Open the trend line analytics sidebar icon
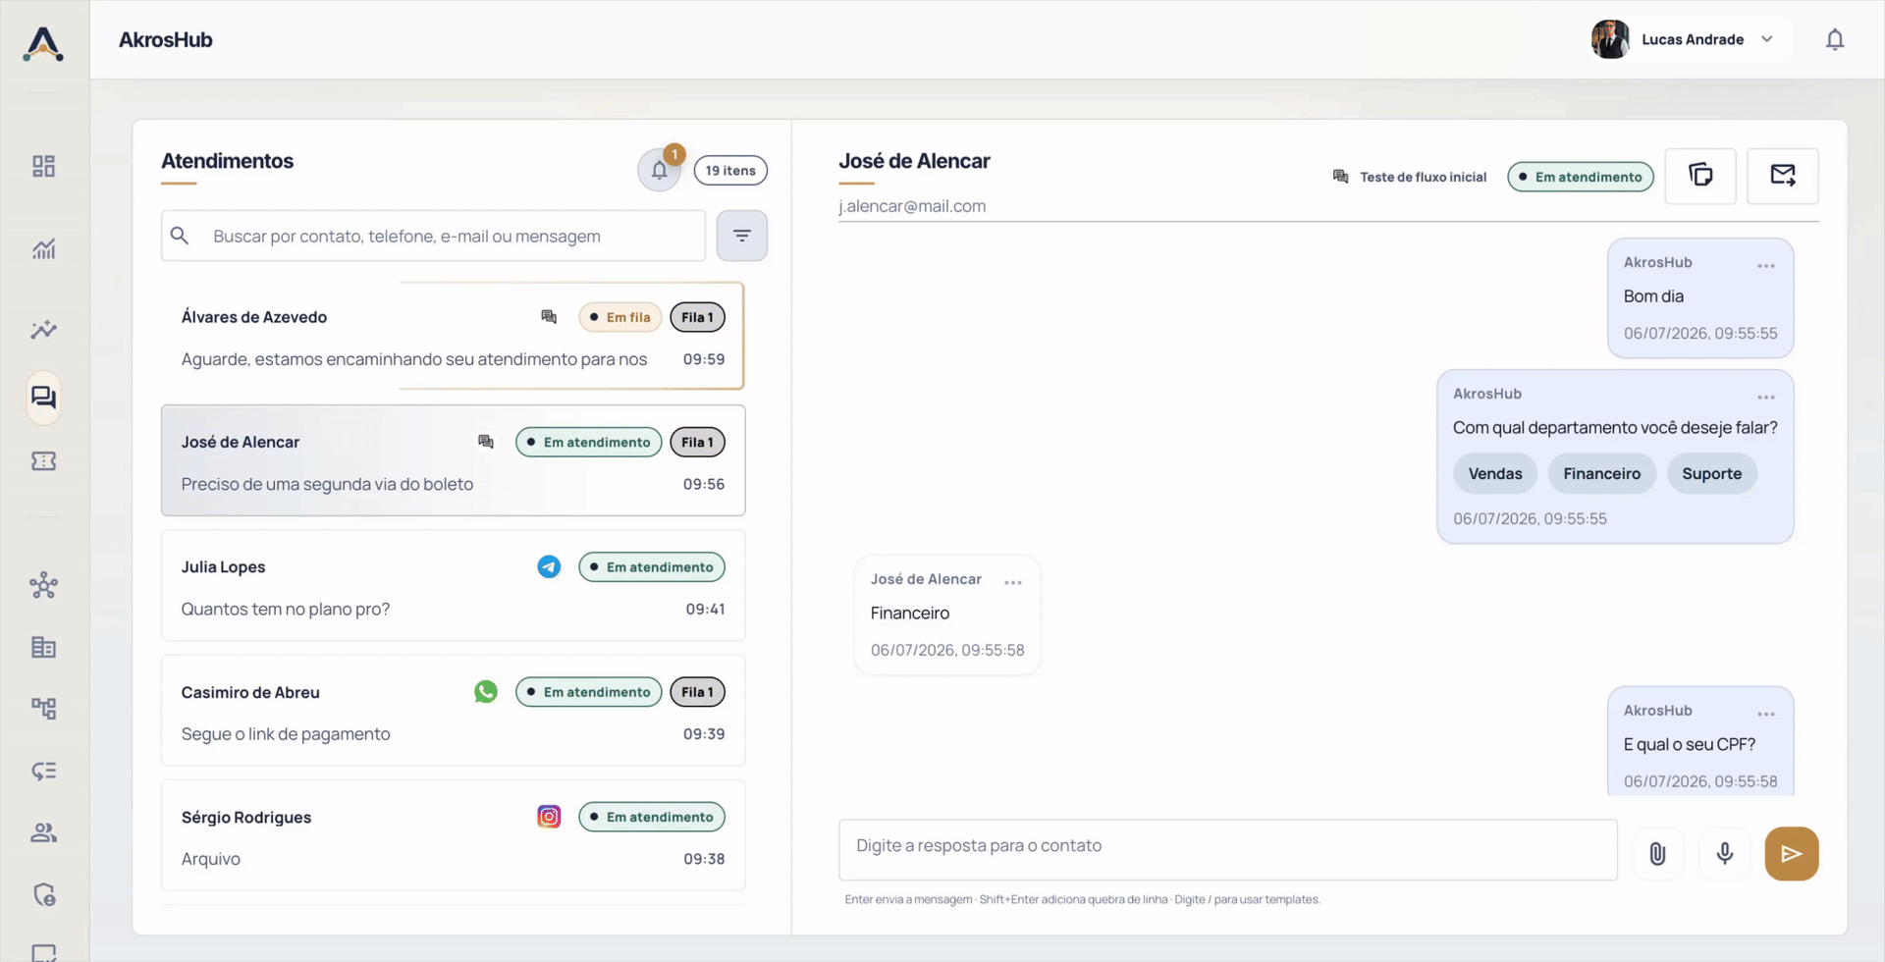Viewport: 1885px width, 962px height. (x=43, y=330)
